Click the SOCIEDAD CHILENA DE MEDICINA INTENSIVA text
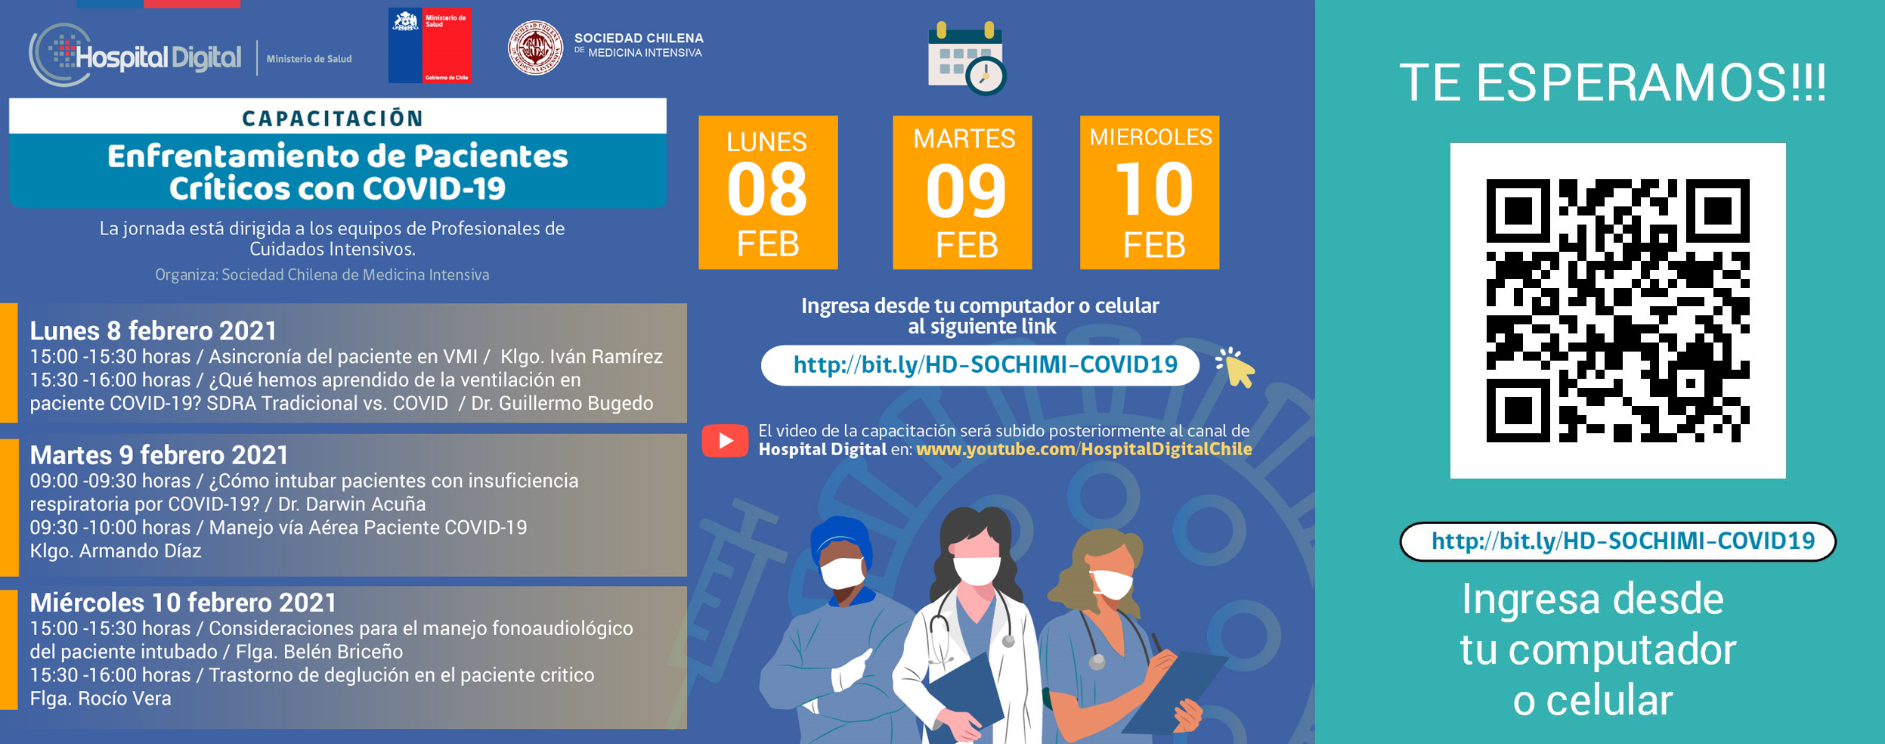This screenshot has width=1885, height=744. (x=639, y=45)
